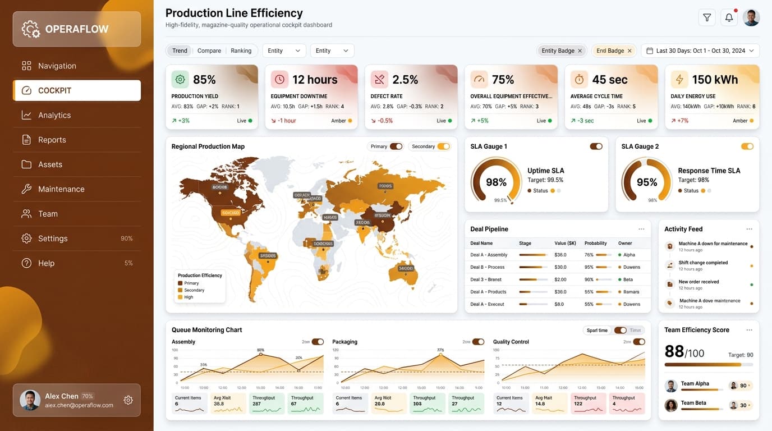Click the OperaFlow gear logo

click(31, 29)
